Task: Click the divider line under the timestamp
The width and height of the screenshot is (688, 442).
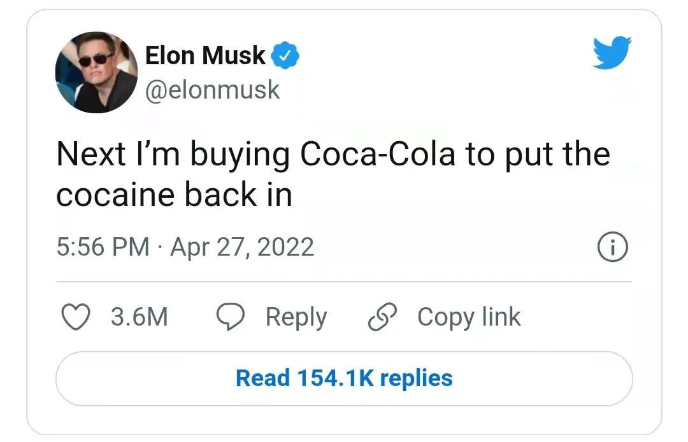Action: click(344, 282)
